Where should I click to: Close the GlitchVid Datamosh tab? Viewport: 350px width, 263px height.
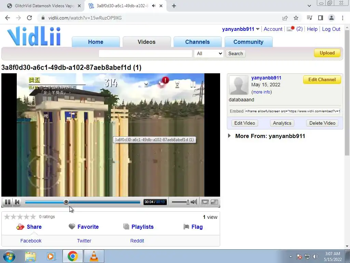coord(79,6)
